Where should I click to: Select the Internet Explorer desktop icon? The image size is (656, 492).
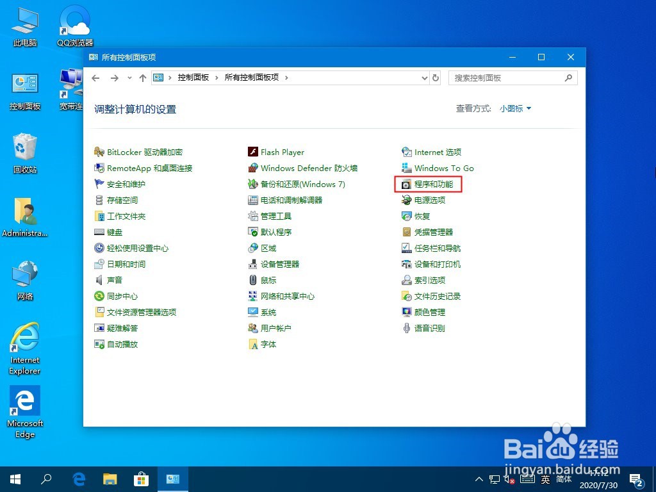(x=25, y=348)
